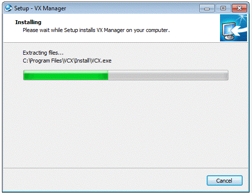Click the footer area left of Cancel
Image resolution: width=252 pixels, height=193 pixels.
coord(105,180)
